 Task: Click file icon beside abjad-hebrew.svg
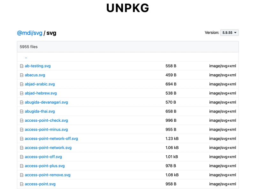click(x=22, y=93)
